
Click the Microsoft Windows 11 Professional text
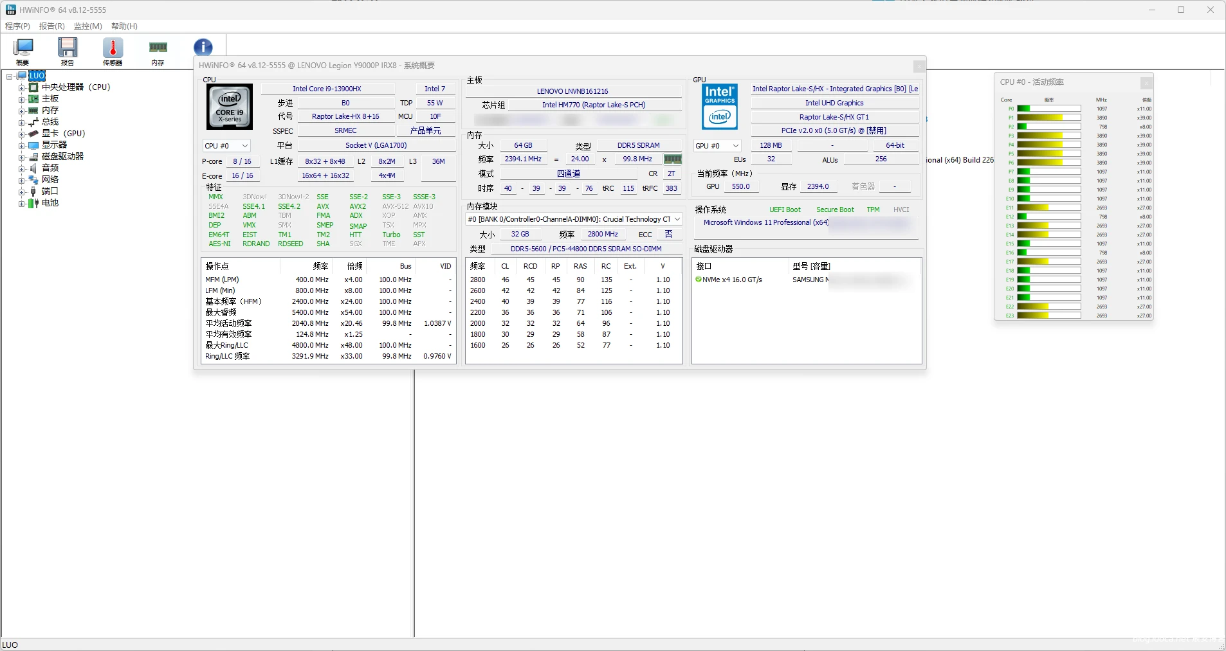coord(766,222)
